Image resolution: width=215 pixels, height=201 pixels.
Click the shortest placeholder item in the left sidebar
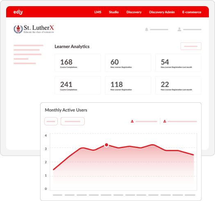tap(21, 59)
